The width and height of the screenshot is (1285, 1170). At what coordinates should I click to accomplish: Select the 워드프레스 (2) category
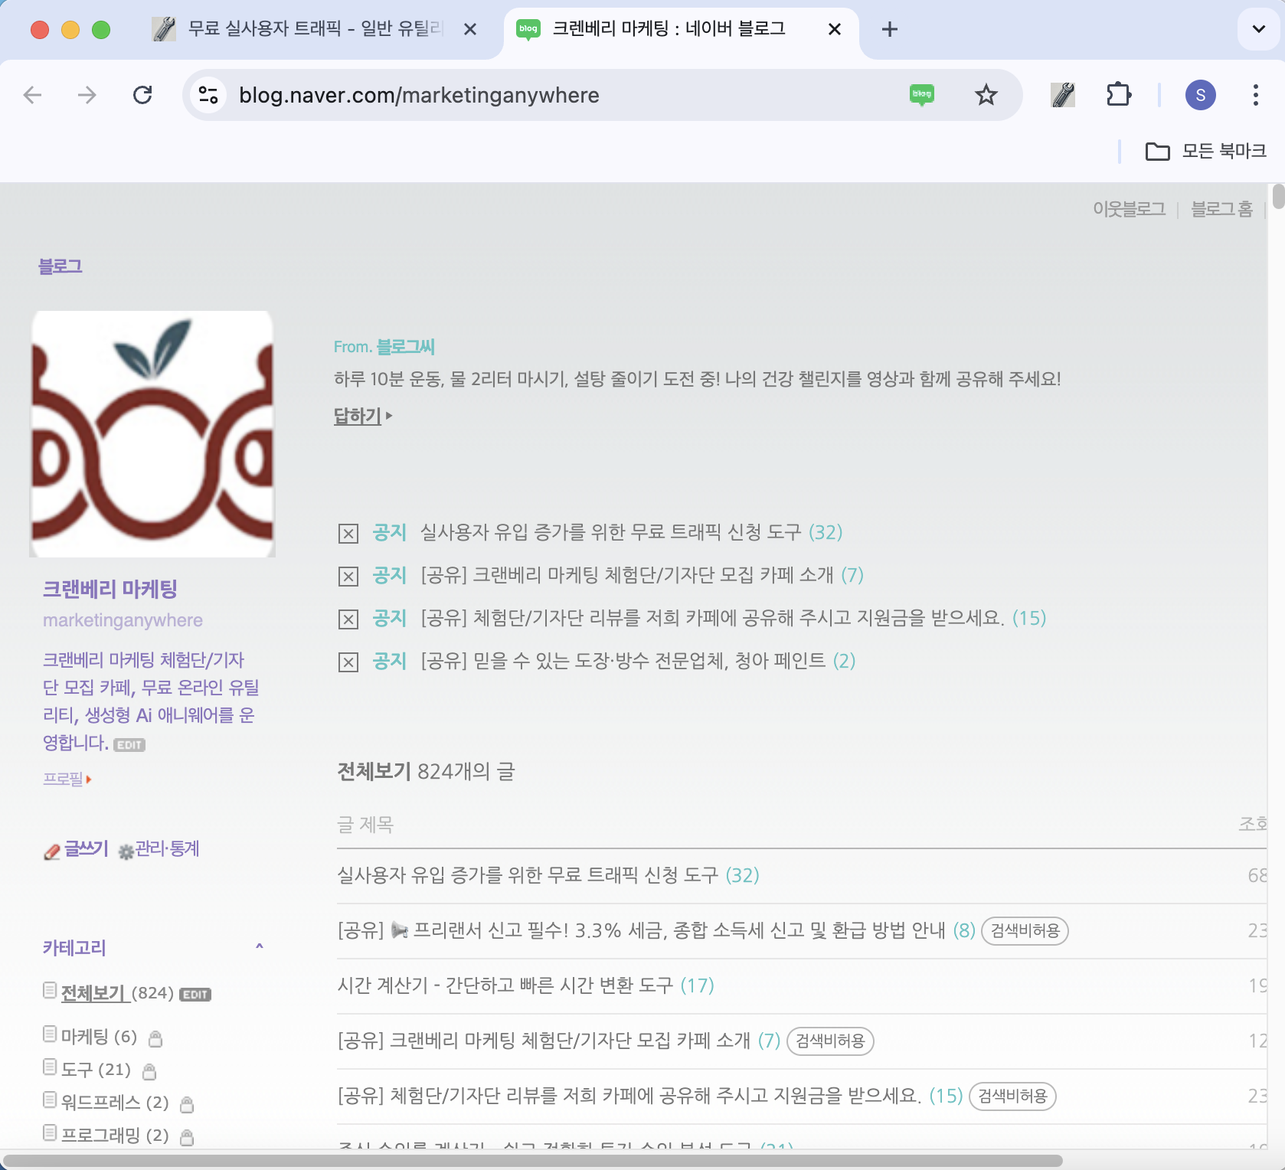click(115, 1102)
